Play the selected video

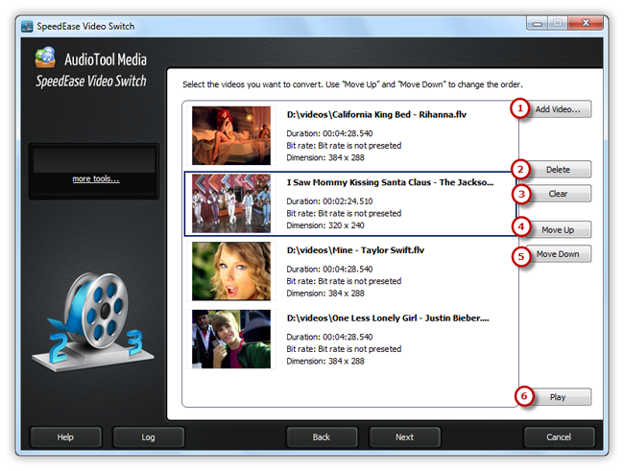(558, 397)
